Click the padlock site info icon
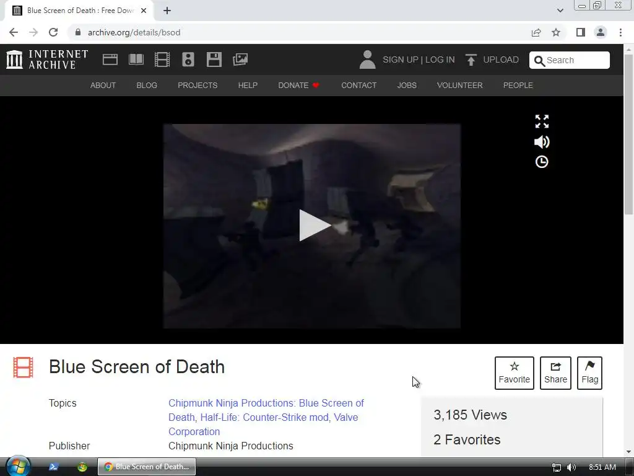The image size is (634, 476). pos(78,32)
